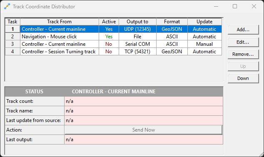Image resolution: width=264 pixels, height=157 pixels.
Task: Click the 'Last update from source:' label
Action: [x=33, y=120]
